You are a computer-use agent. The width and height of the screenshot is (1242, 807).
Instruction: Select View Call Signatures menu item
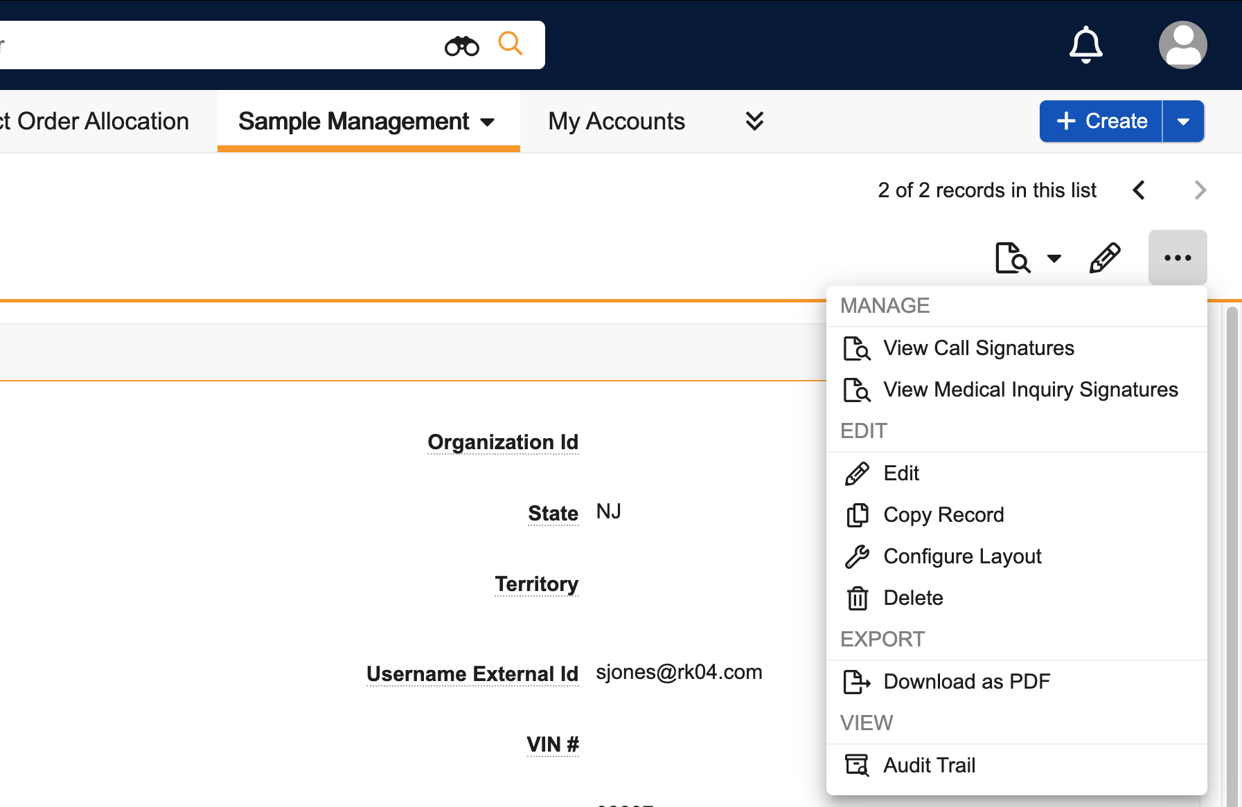[978, 348]
